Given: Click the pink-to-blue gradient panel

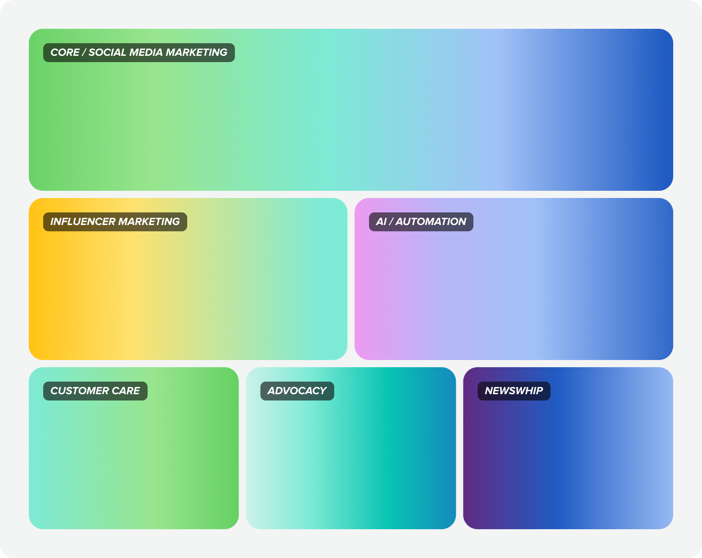Looking at the screenshot, I should (x=513, y=292).
